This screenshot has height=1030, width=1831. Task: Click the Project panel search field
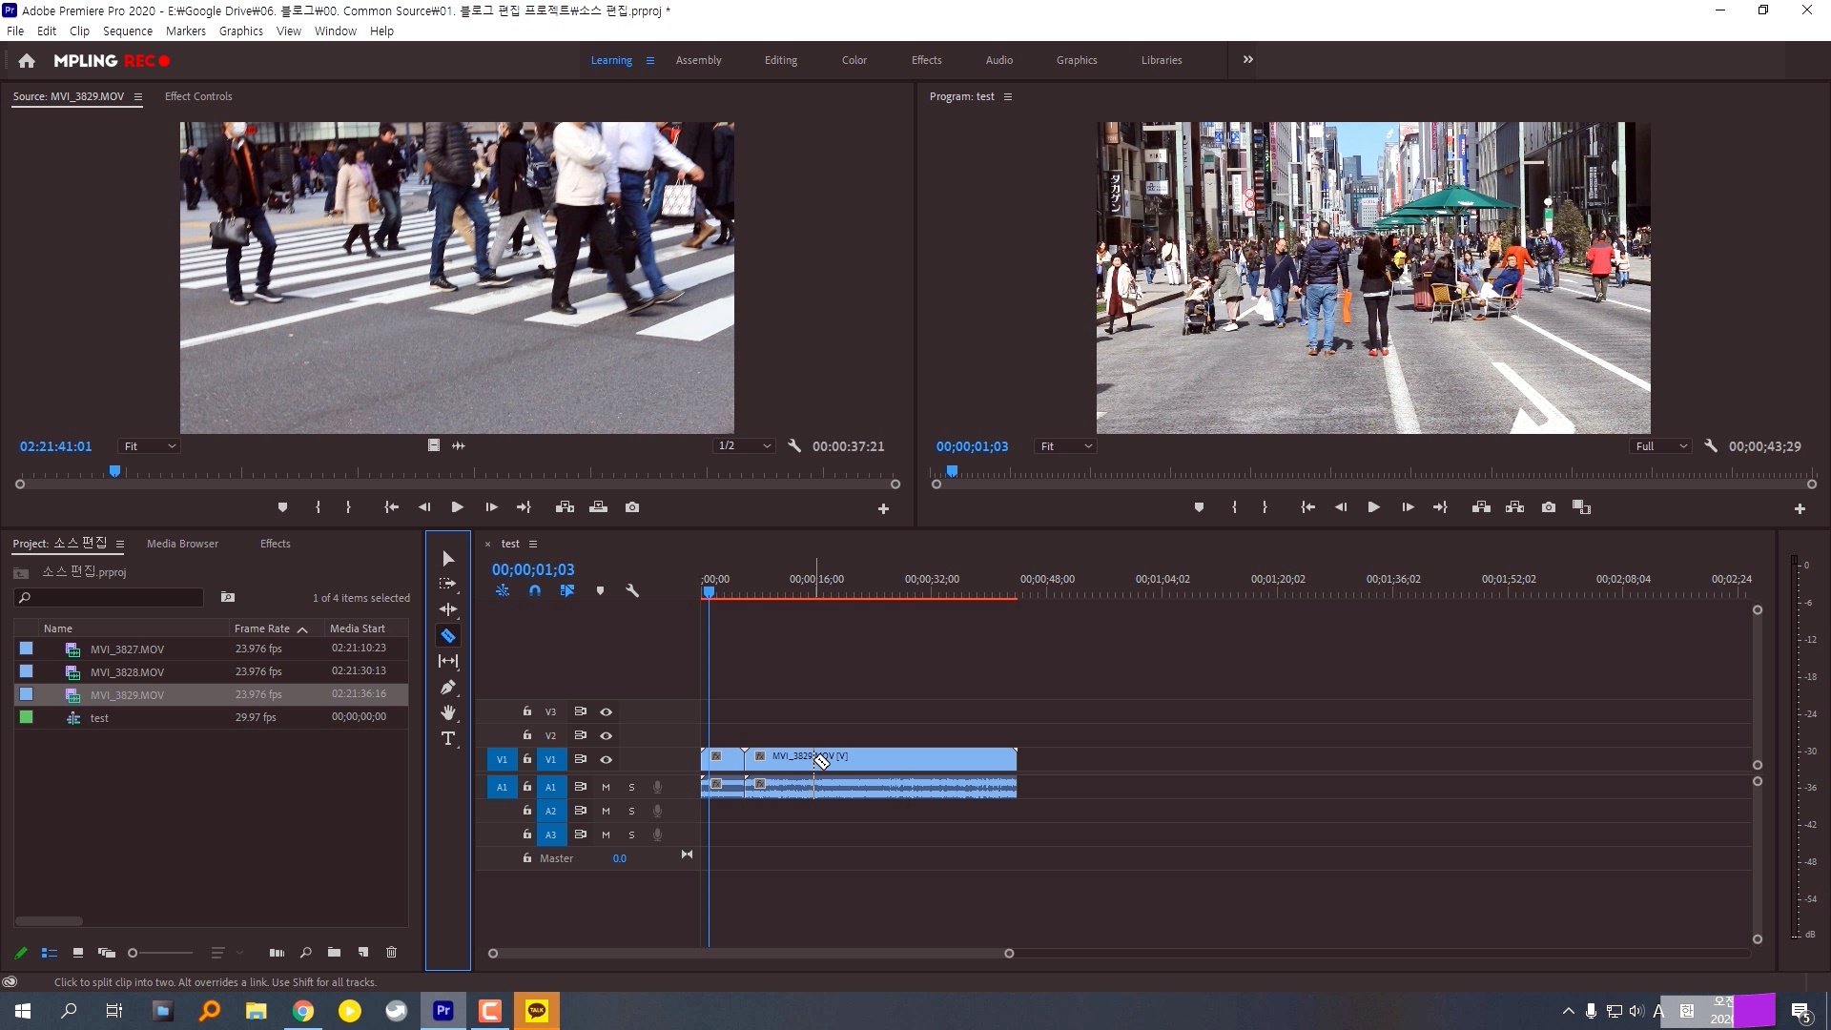tap(114, 597)
